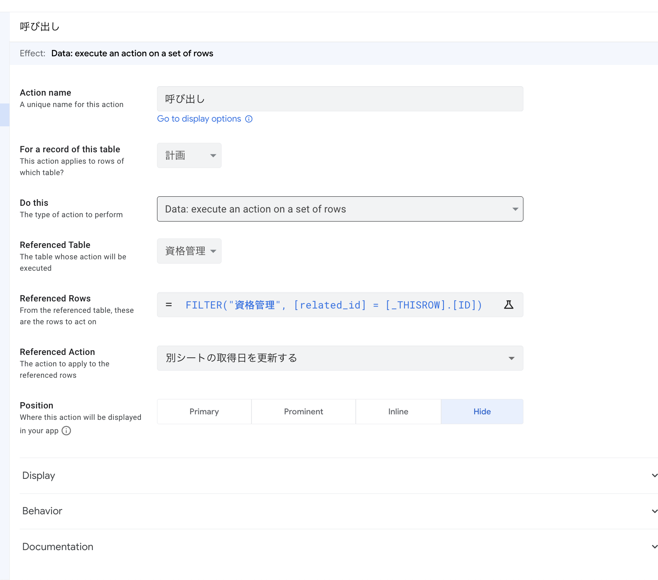Expand the Behavior section
The width and height of the screenshot is (658, 580).
coord(338,511)
